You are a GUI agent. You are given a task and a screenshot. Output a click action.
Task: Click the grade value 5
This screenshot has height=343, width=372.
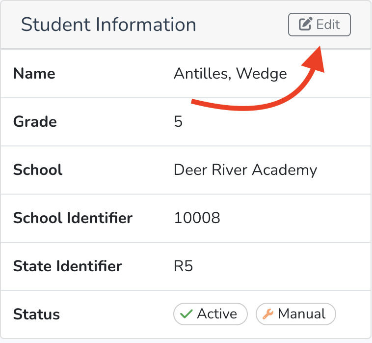point(178,121)
